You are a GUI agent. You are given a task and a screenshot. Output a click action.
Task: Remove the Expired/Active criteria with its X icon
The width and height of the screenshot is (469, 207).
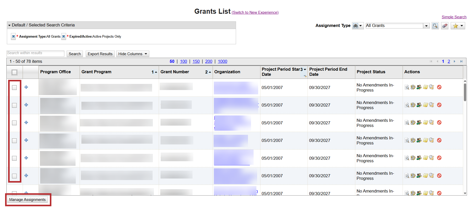[64, 36]
